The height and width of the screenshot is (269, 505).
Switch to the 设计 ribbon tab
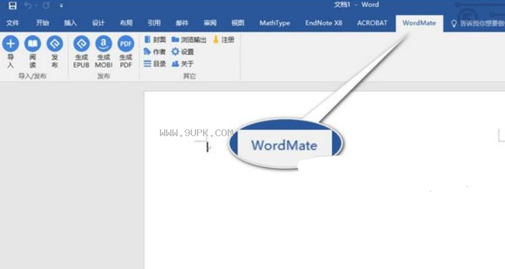98,23
